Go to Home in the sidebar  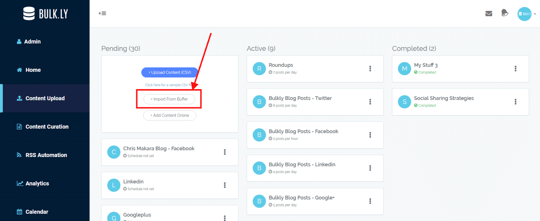pyautogui.click(x=45, y=70)
